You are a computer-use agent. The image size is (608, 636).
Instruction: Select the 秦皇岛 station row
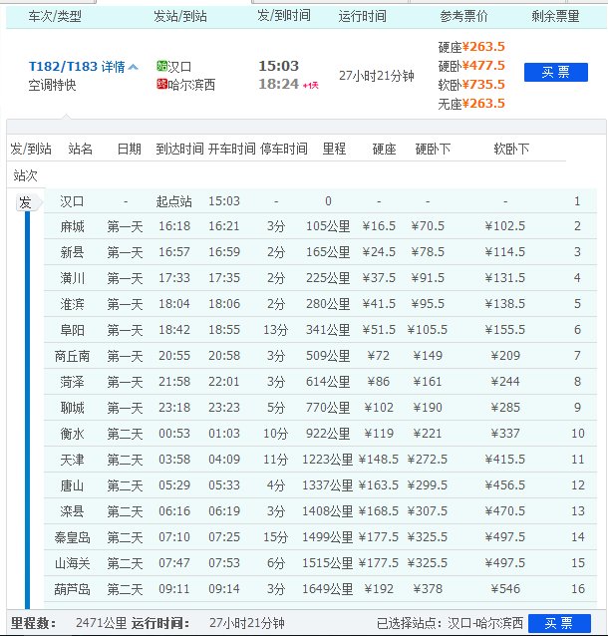click(320, 538)
